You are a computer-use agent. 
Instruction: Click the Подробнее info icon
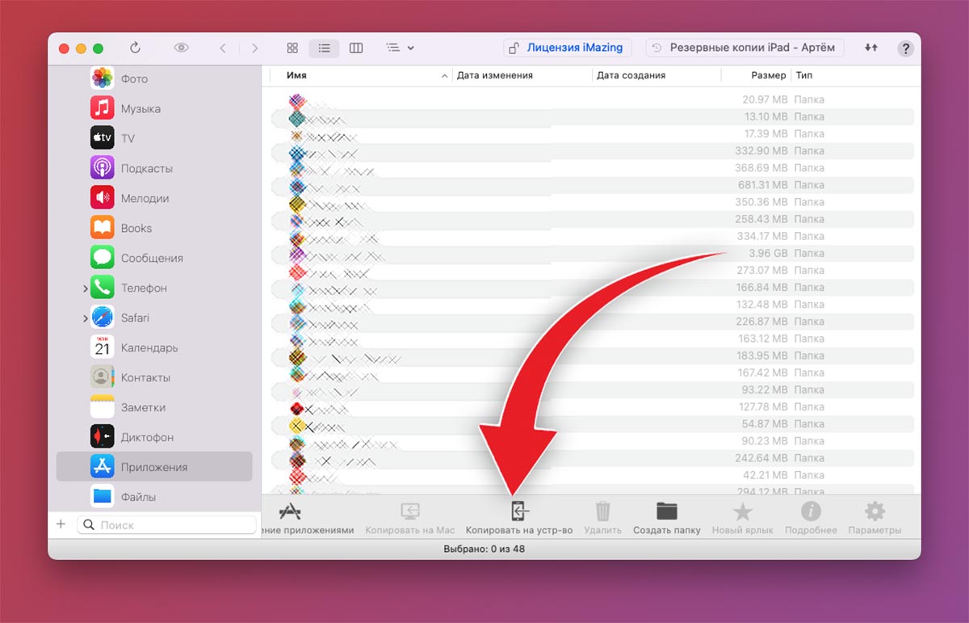810,512
